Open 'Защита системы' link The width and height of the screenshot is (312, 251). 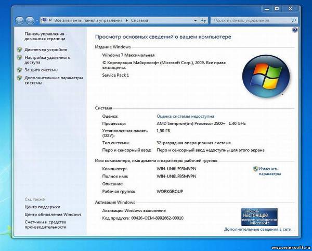pyautogui.click(x=42, y=70)
